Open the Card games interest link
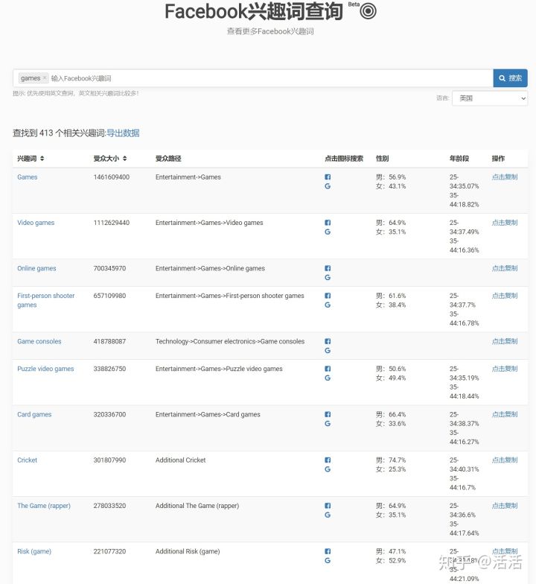The width and height of the screenshot is (536, 584). click(x=34, y=414)
